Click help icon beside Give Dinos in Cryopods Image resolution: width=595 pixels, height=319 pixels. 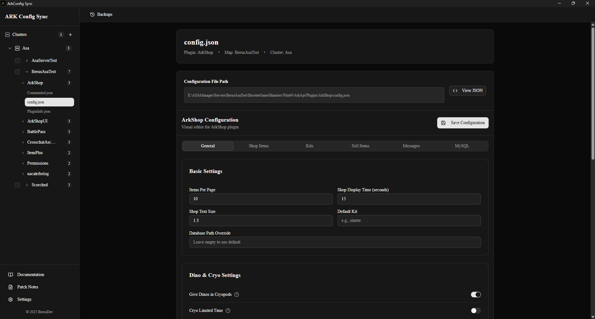[x=237, y=295]
